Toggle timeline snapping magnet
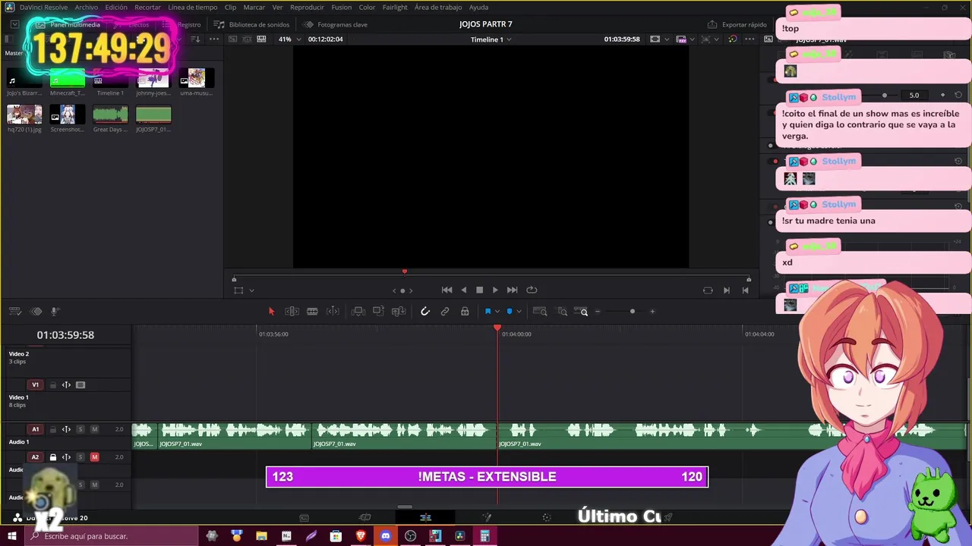Image resolution: width=972 pixels, height=546 pixels. coord(425,312)
